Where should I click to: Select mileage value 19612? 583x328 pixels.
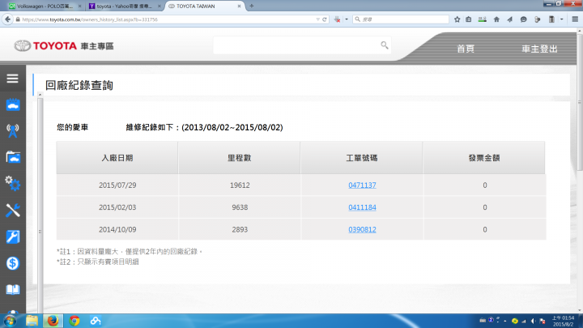tap(240, 185)
